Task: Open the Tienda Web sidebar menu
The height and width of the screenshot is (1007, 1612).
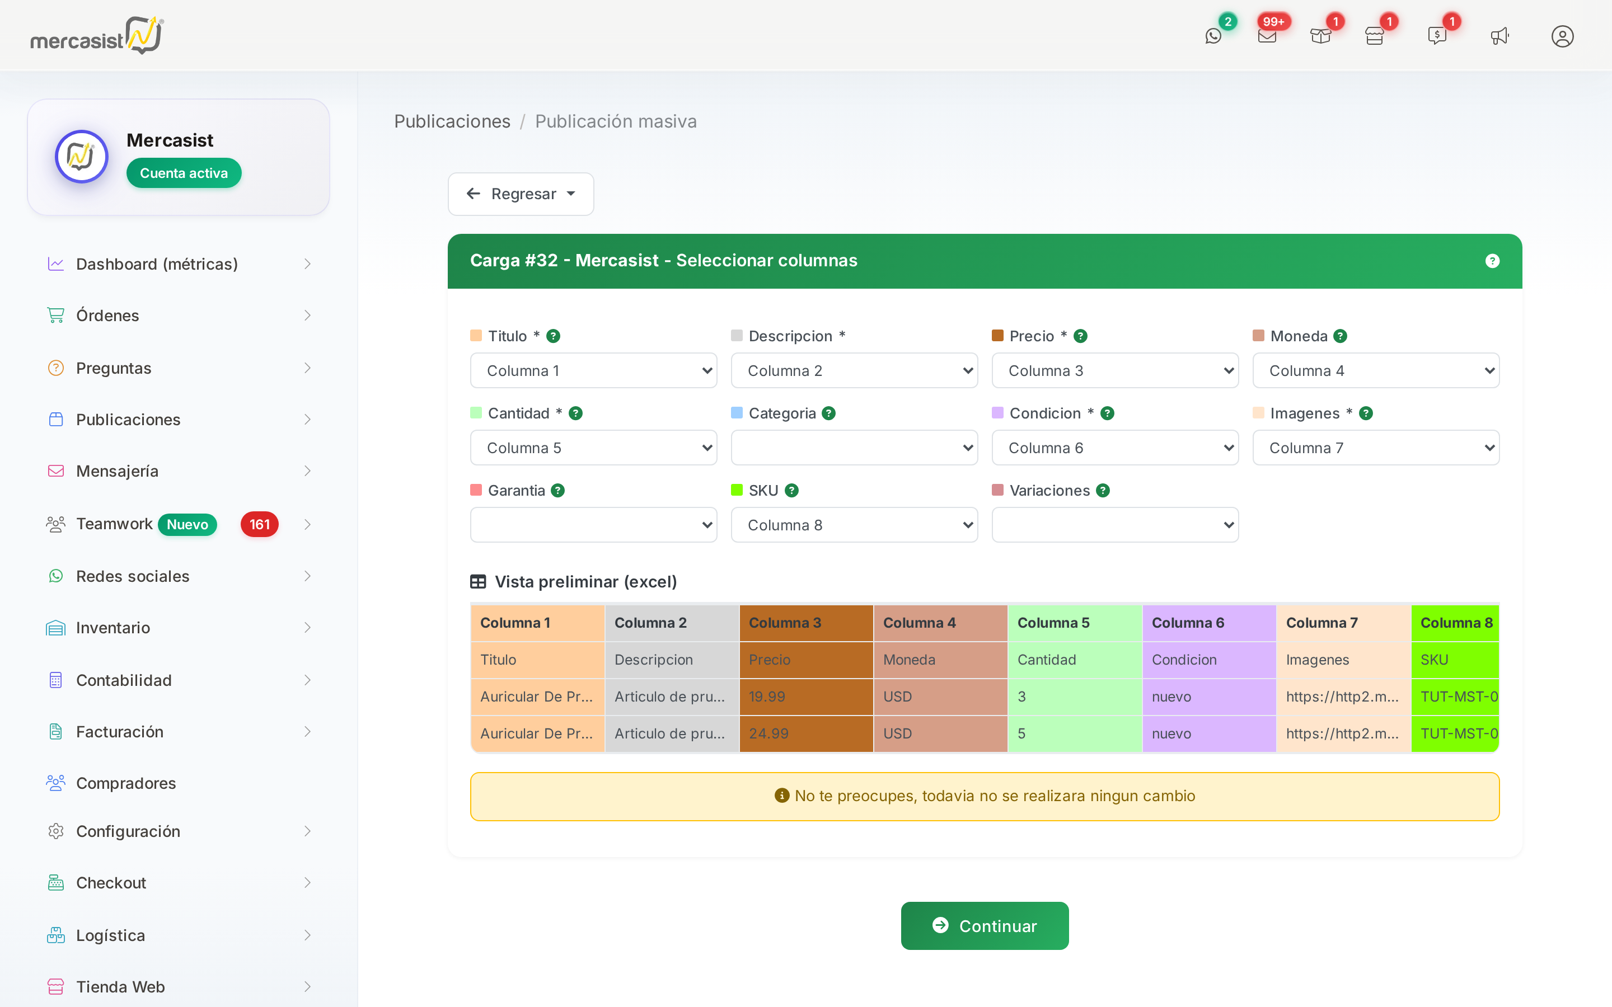Action: click(179, 987)
